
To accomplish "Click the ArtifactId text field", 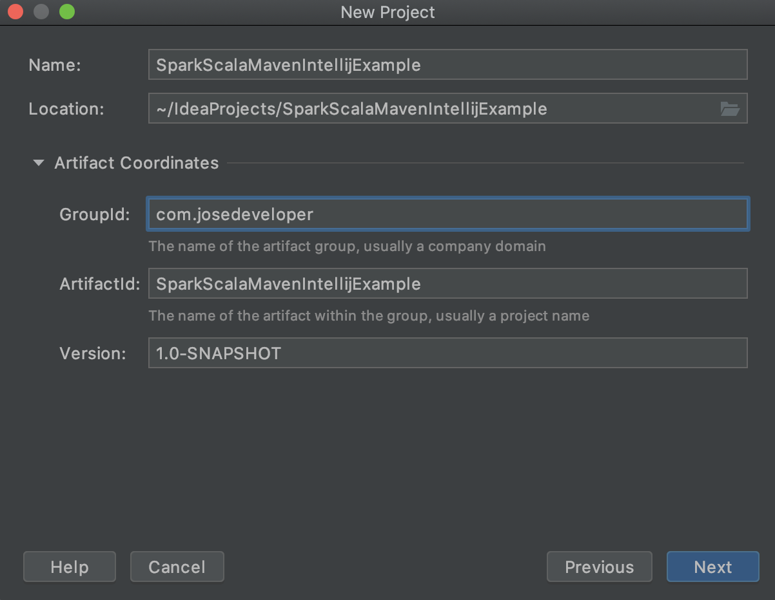I will [447, 284].
